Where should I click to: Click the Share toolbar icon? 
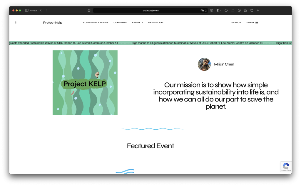[x=245, y=10]
